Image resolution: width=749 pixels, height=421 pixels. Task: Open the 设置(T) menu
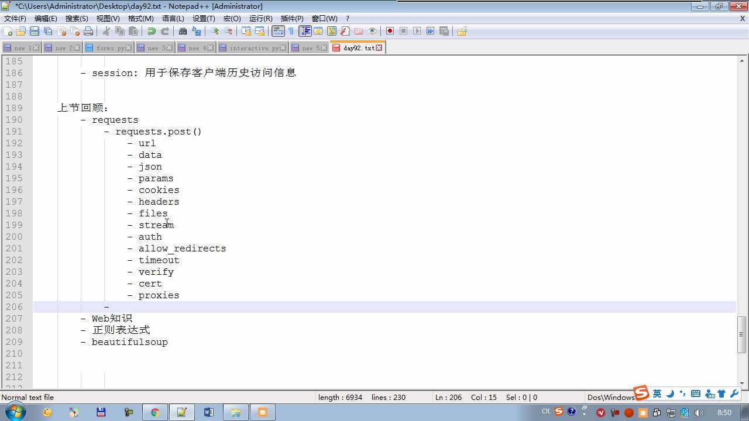(204, 19)
